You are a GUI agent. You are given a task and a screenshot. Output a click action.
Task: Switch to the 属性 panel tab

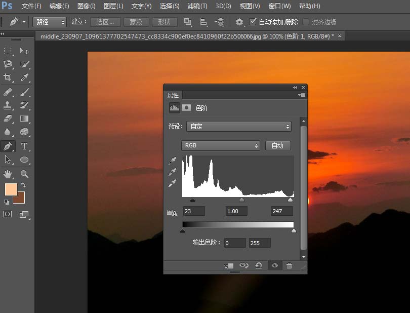click(174, 95)
